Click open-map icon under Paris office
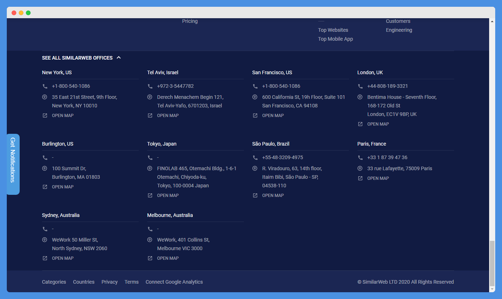 (x=360, y=178)
